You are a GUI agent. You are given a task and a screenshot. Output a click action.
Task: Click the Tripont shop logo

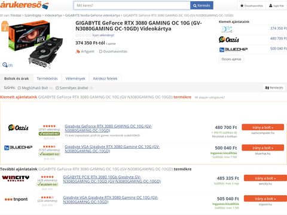pos(16,199)
